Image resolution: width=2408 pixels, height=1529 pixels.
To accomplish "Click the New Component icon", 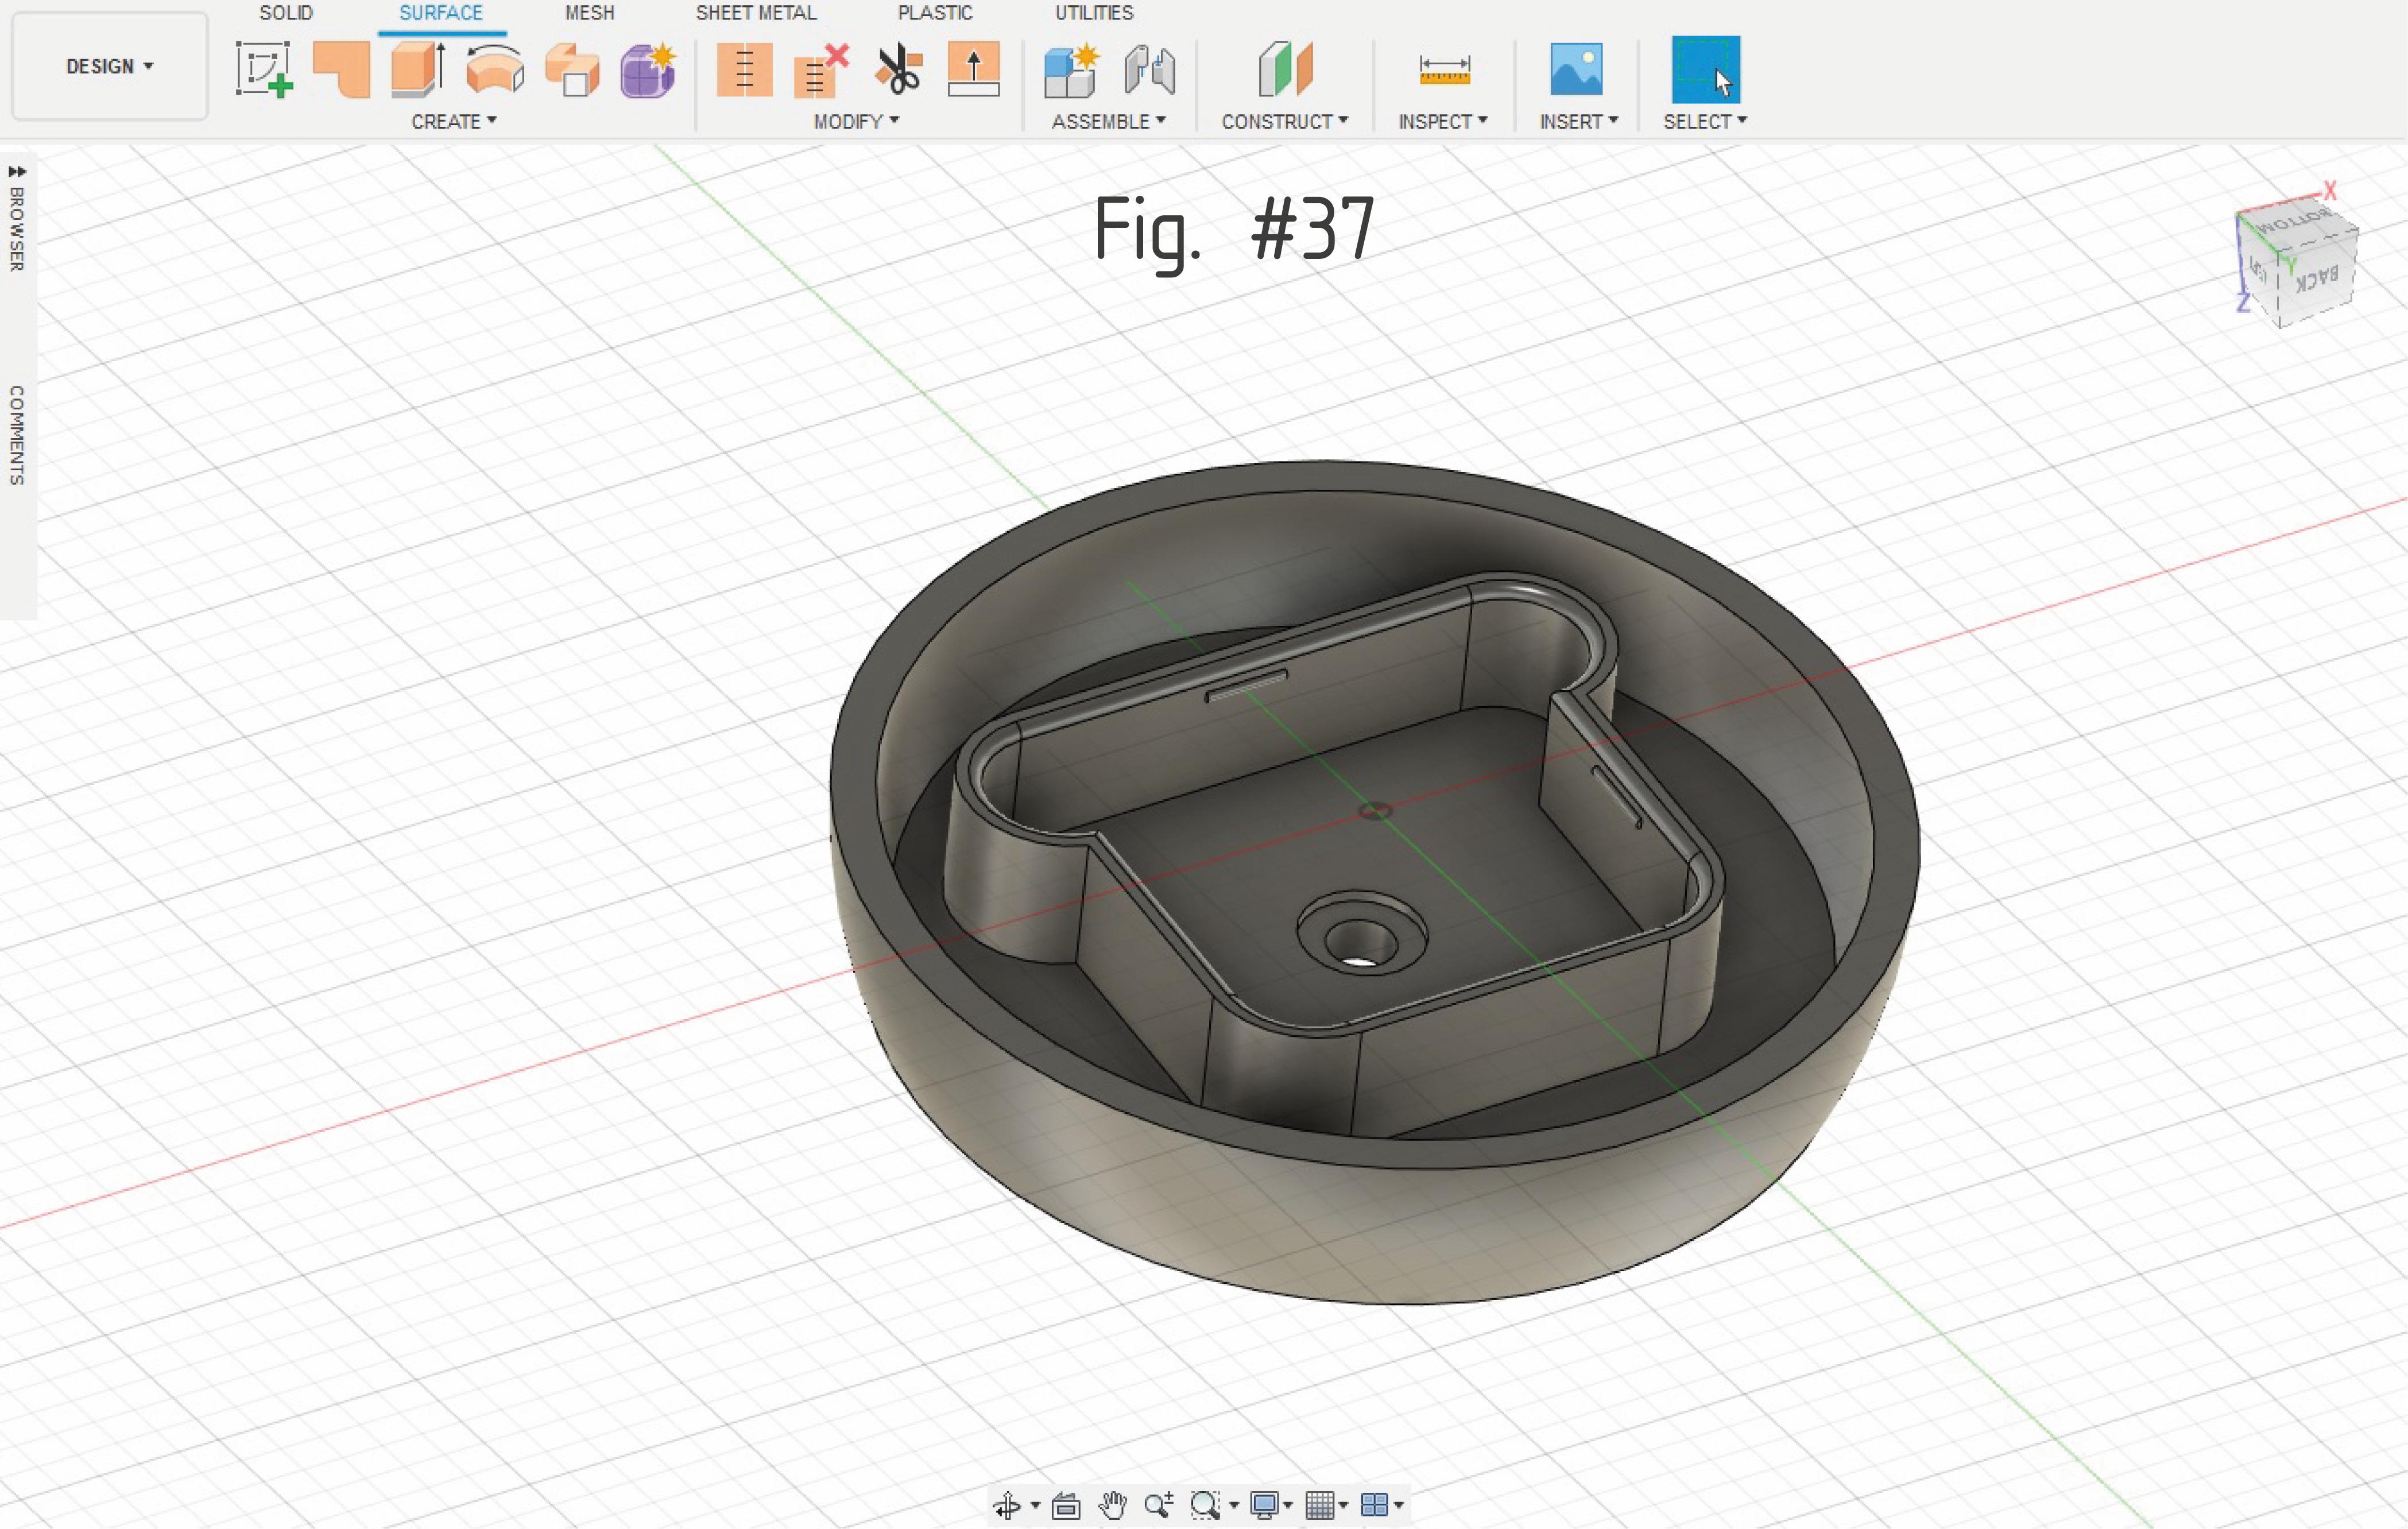I will pyautogui.click(x=1071, y=69).
